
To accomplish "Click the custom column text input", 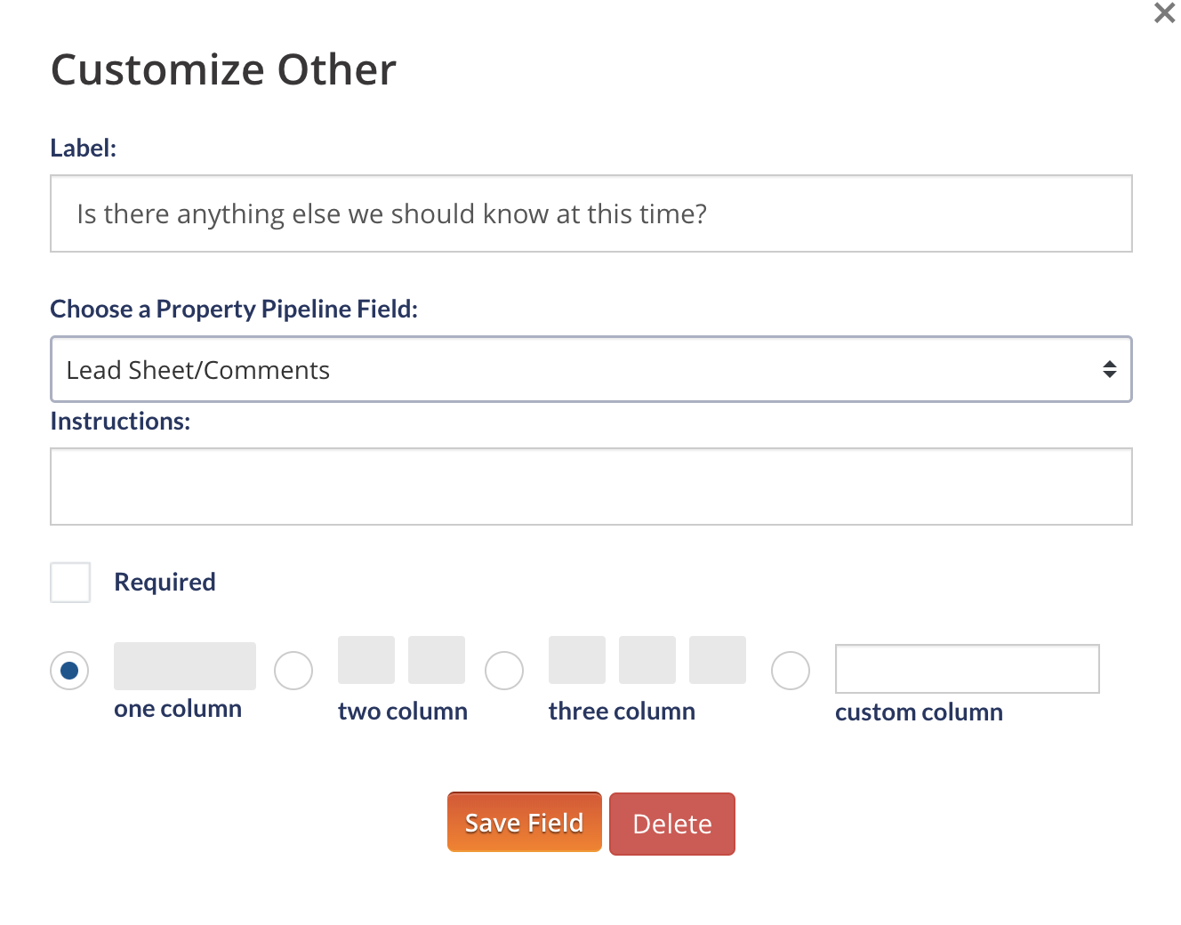I will 967,669.
